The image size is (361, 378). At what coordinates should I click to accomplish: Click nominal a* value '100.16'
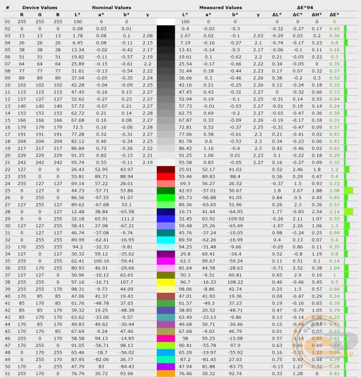tap(101, 261)
